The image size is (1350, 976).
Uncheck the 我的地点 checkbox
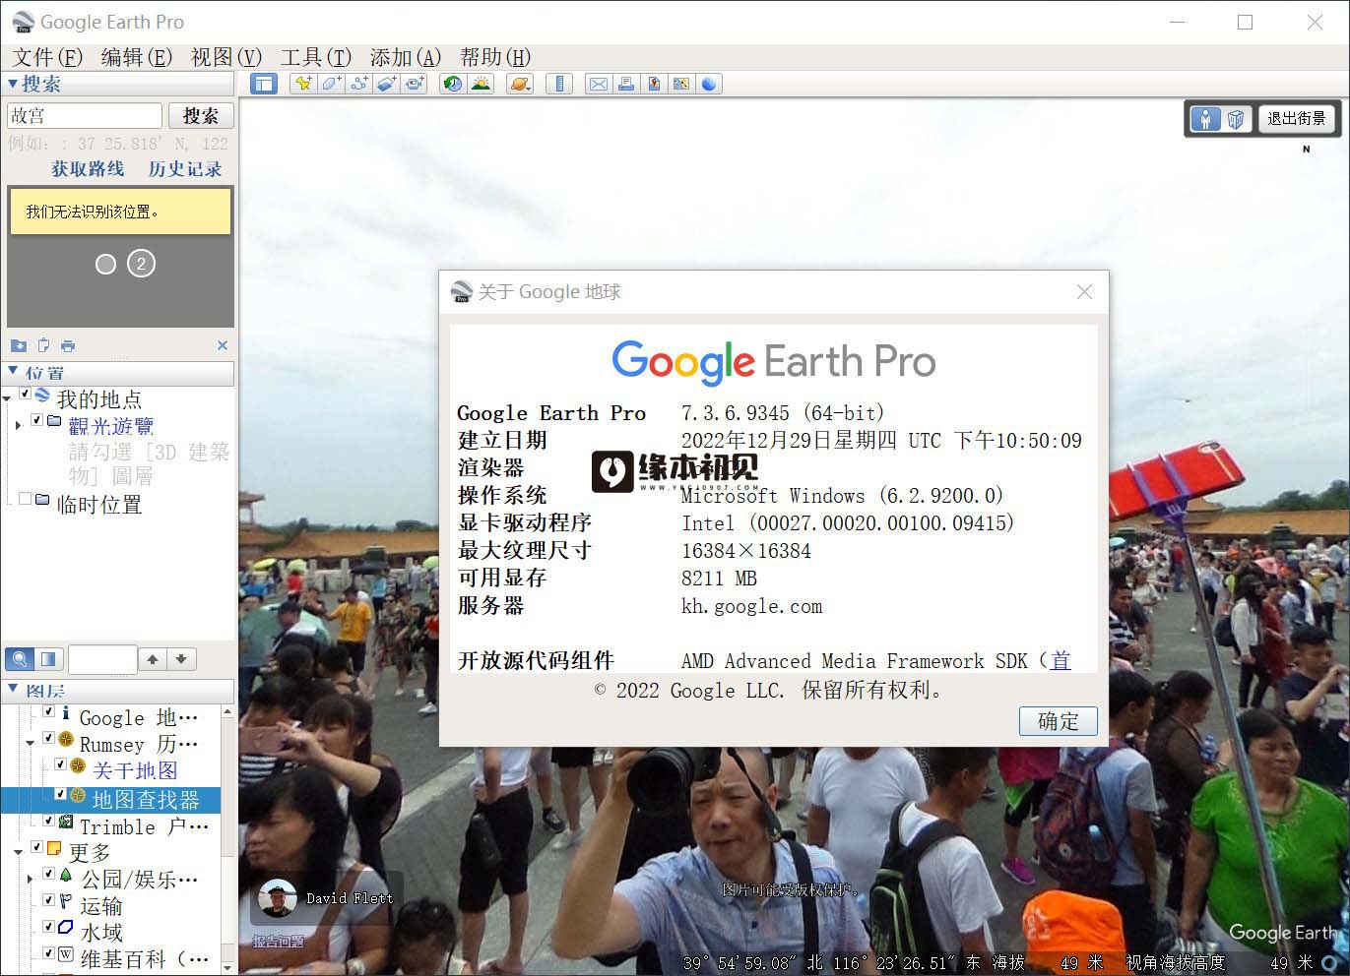25,395
